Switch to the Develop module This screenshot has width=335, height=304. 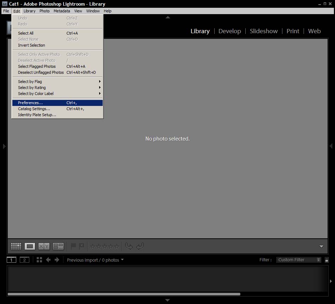coord(229,31)
